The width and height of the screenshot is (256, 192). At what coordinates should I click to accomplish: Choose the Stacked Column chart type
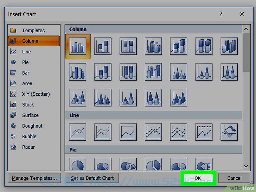point(103,46)
